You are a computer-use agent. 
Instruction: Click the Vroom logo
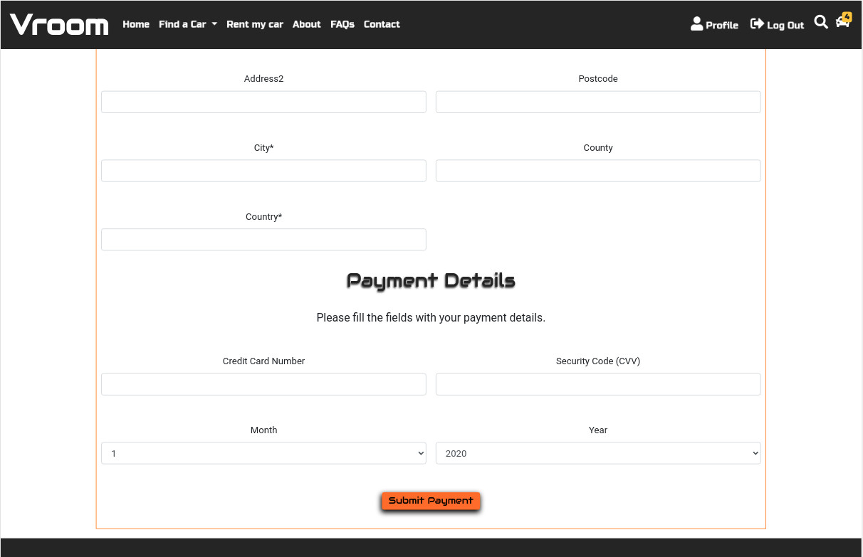(59, 24)
